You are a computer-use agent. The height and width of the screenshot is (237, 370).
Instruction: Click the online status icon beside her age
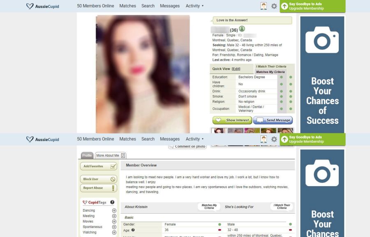[242, 29]
